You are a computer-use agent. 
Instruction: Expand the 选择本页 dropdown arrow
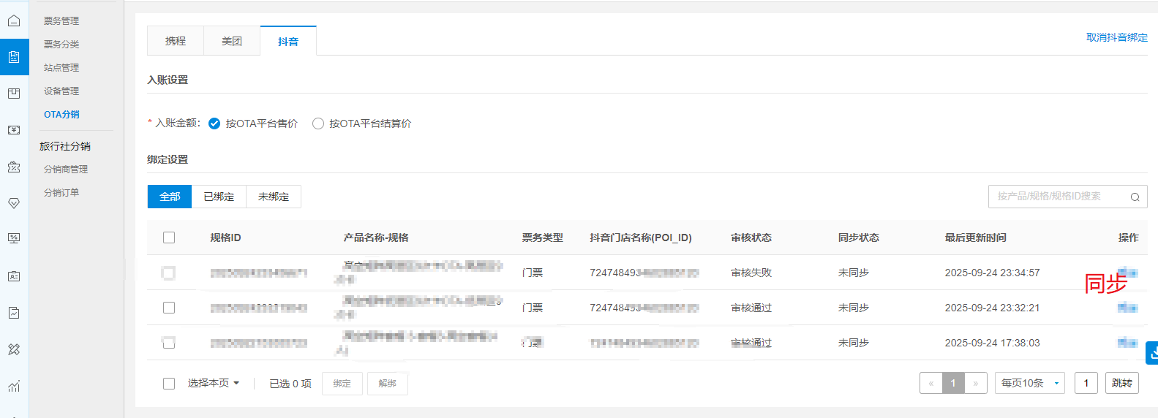[x=236, y=383]
